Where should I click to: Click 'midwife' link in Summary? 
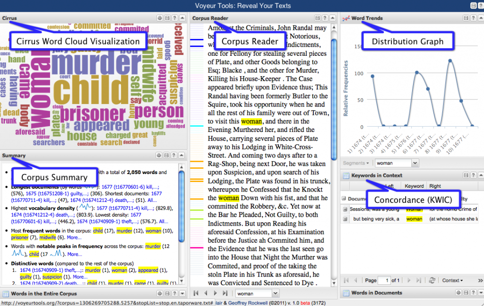[48, 237]
